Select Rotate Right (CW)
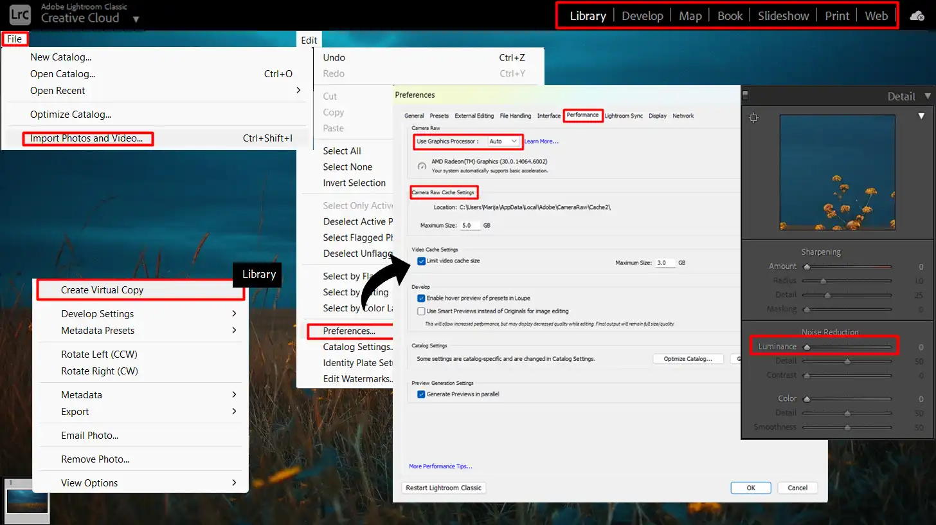The width and height of the screenshot is (936, 525). pos(100,371)
